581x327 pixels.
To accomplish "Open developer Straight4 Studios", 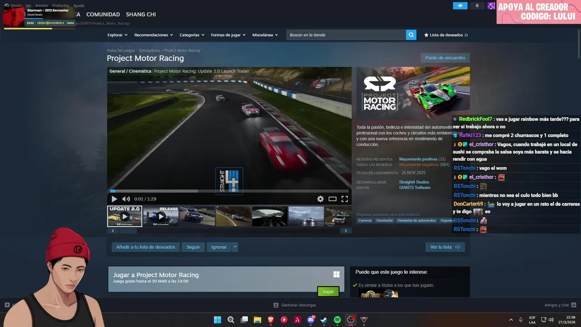I will coord(414,182).
